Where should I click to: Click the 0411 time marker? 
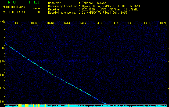(x=18, y=23)
